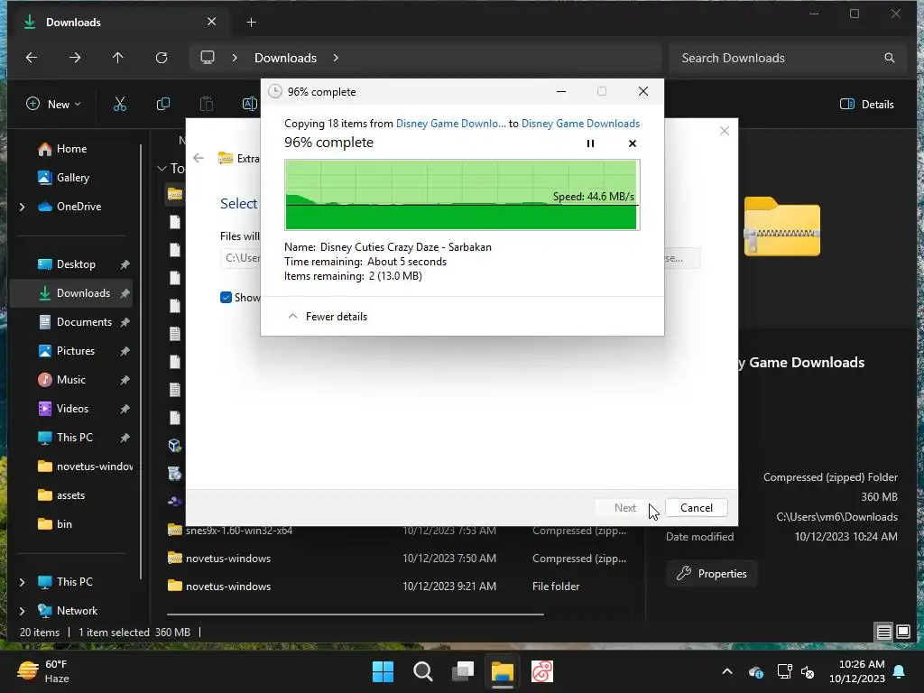
Task: Expand Network tree node
Action: (22, 611)
